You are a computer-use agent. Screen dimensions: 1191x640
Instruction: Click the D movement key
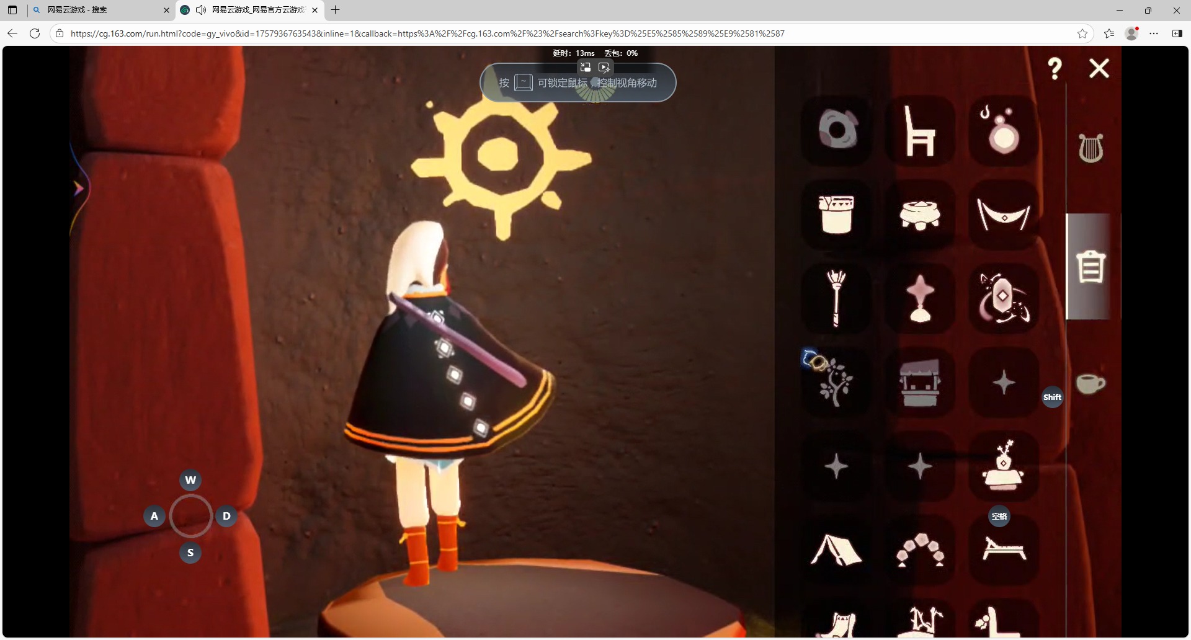226,516
